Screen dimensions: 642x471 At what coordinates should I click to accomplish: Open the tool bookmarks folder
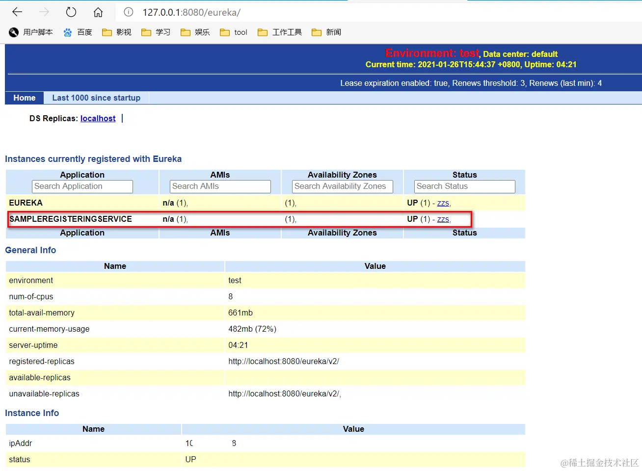[234, 32]
